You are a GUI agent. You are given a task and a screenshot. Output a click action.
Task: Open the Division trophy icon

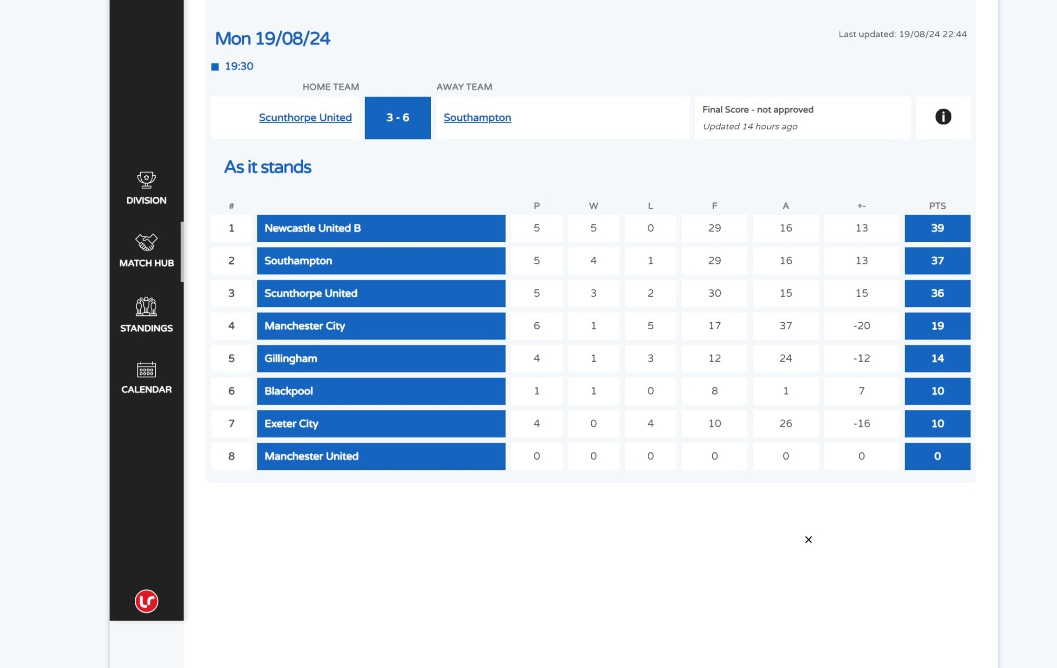click(x=146, y=180)
